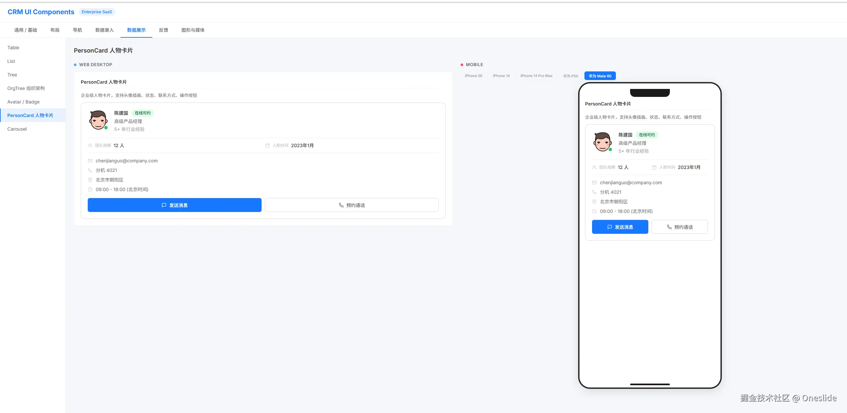Click the name 陈建国 in mobile card

pos(625,135)
